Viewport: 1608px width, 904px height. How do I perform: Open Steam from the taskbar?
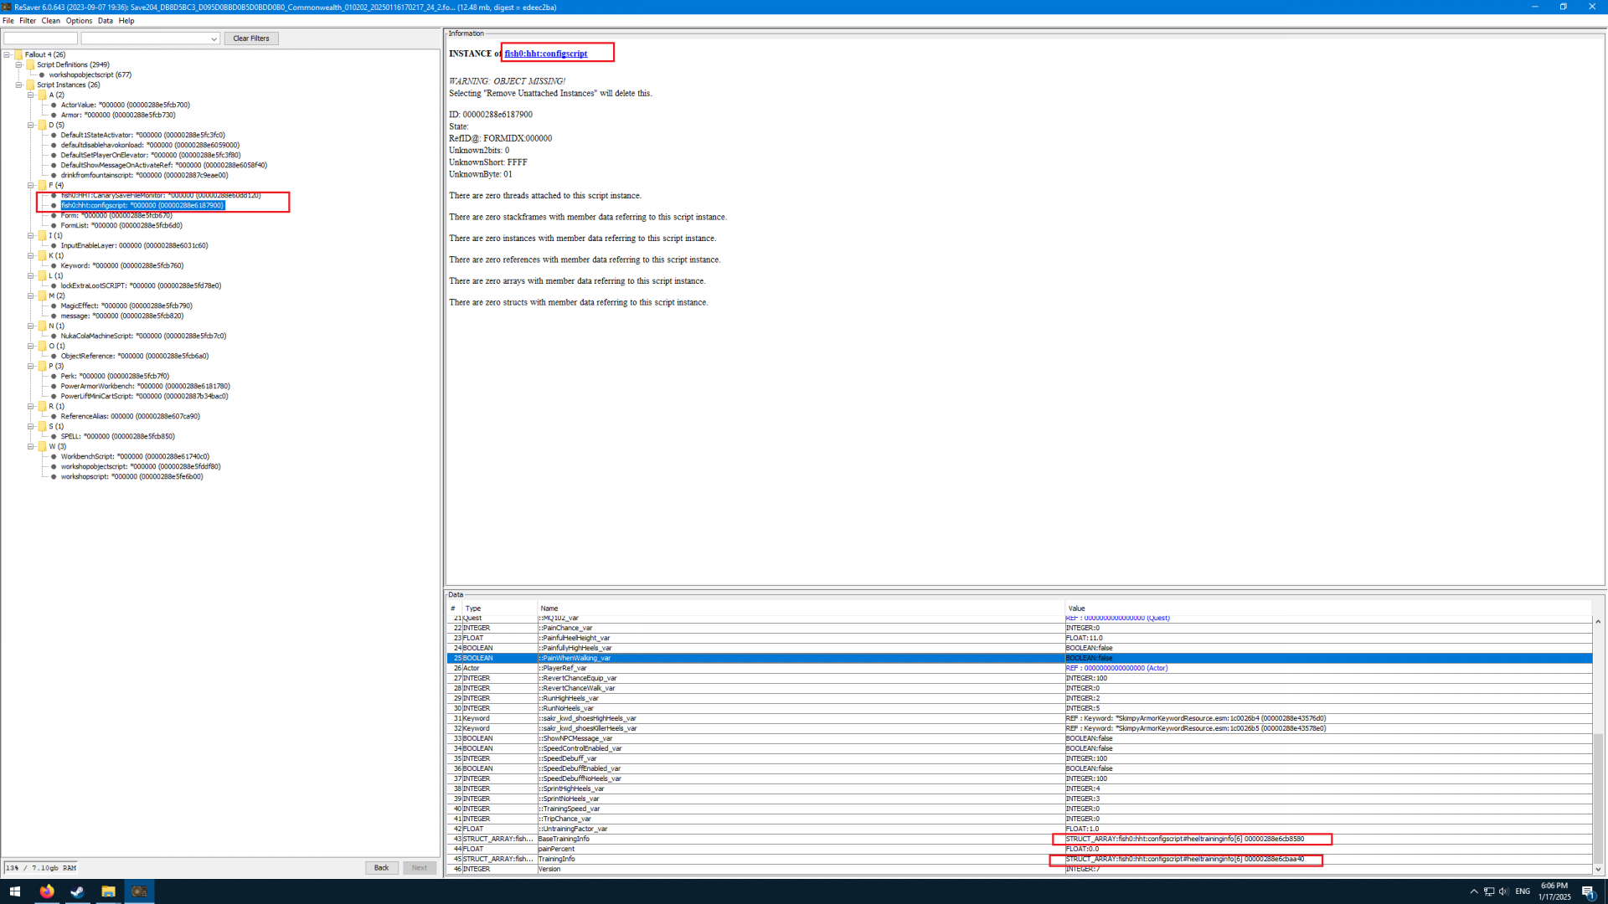(77, 891)
